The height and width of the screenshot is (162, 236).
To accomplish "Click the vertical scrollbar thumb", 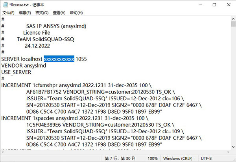I will pyautogui.click(x=233, y=24).
